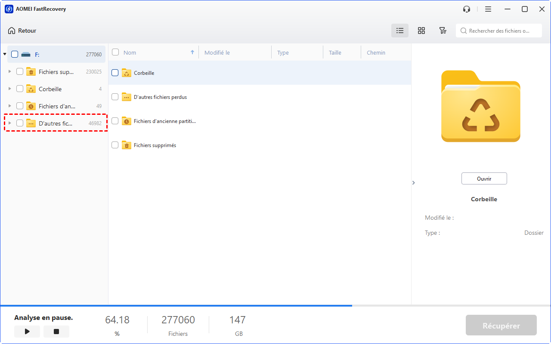
Task: Sort by the Taille column header
Action: pyautogui.click(x=335, y=52)
